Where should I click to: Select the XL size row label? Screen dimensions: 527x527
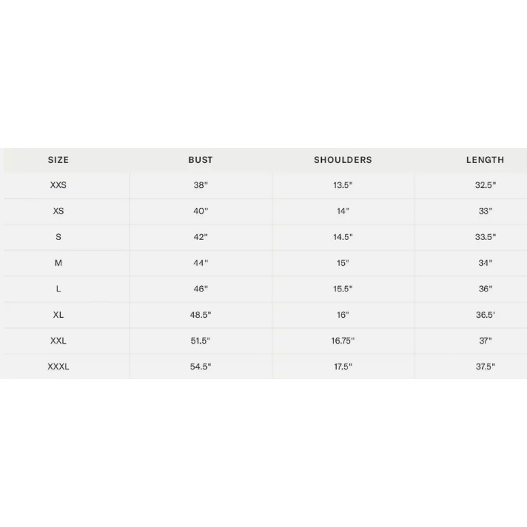pyautogui.click(x=58, y=315)
